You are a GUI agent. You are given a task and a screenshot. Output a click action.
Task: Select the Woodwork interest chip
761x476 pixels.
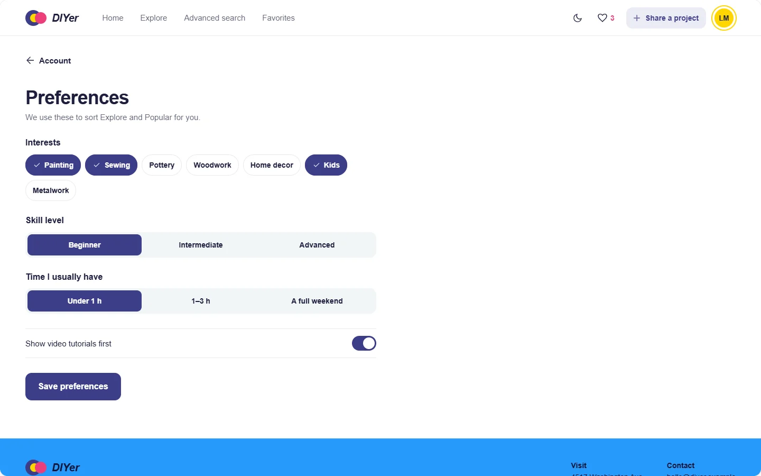tap(212, 165)
